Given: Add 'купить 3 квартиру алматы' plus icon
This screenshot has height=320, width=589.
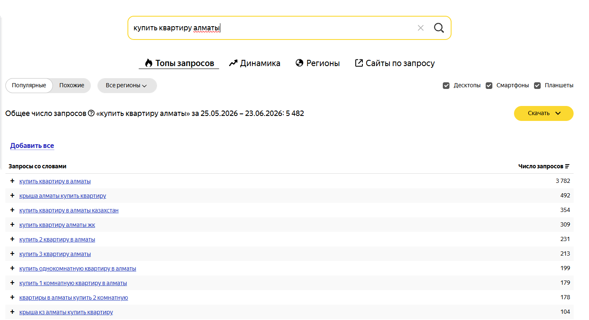Looking at the screenshot, I should pos(12,254).
